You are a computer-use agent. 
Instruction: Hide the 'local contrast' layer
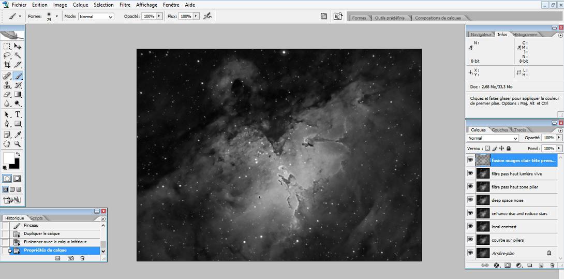pyautogui.click(x=470, y=227)
